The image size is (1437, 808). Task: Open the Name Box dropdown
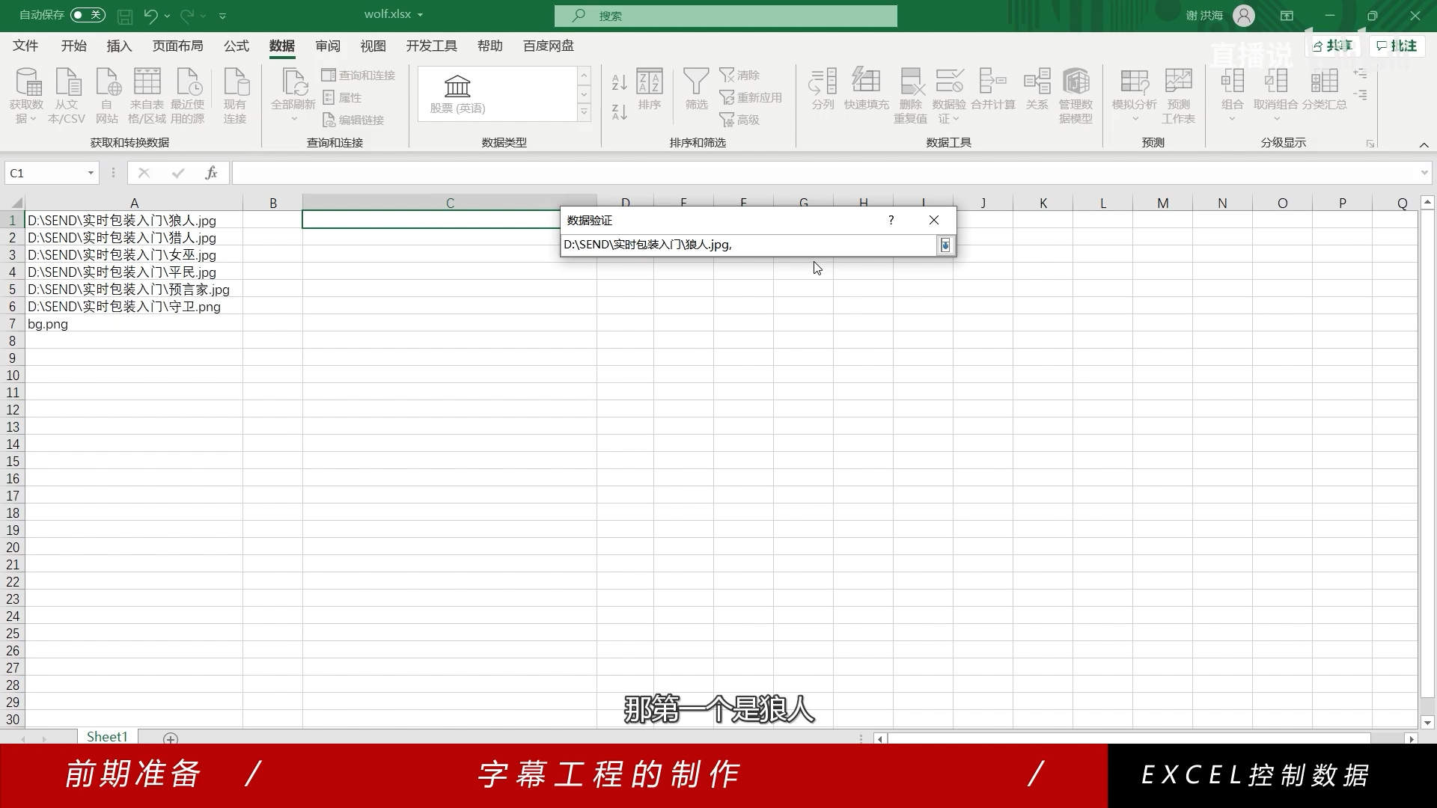(x=91, y=172)
